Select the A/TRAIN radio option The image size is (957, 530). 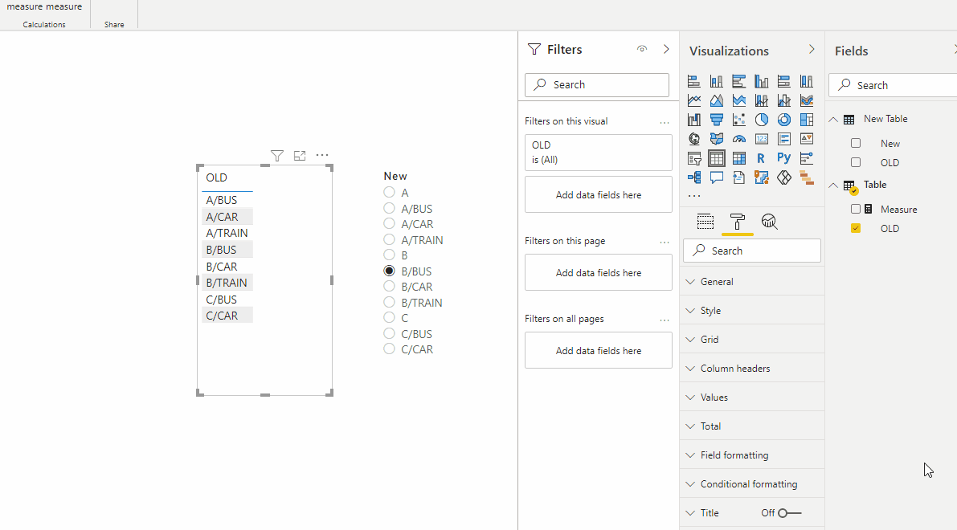pyautogui.click(x=389, y=239)
